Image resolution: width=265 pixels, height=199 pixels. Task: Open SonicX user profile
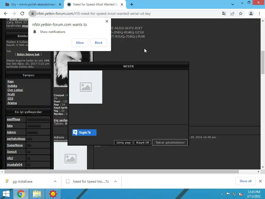coord(12,151)
